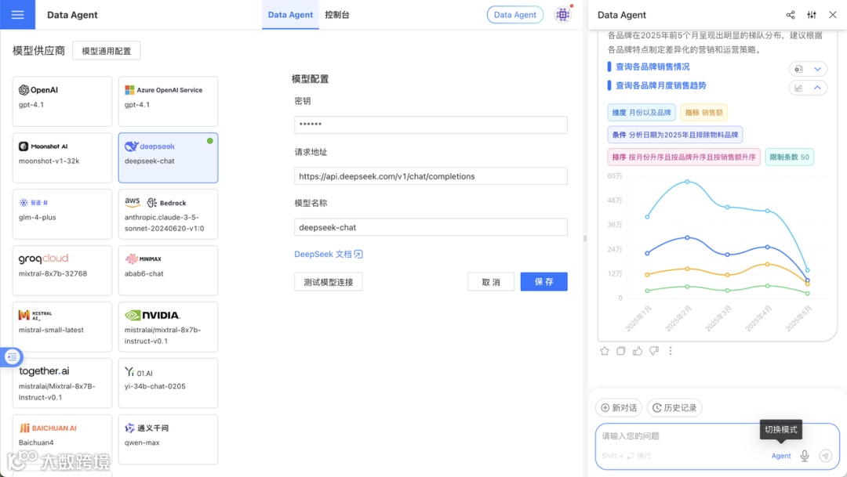Click the 保存 button

[544, 282]
